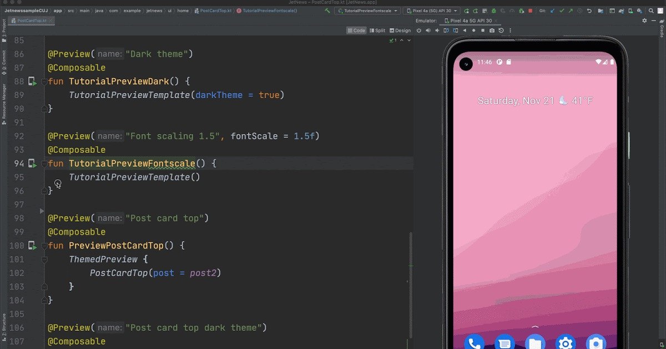
Task: Click Git Show History clock icon
Action: tap(580, 11)
